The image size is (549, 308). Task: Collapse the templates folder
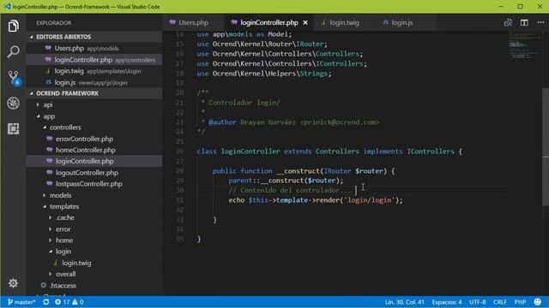coord(94,206)
